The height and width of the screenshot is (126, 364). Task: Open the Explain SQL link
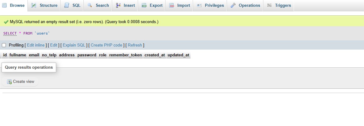pyautogui.click(x=74, y=45)
